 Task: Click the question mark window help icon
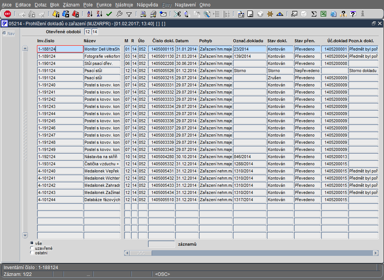click(353, 14)
